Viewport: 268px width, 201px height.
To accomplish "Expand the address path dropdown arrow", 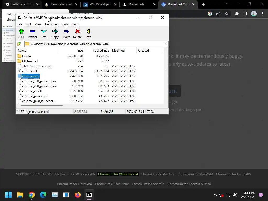I will coord(166,44).
